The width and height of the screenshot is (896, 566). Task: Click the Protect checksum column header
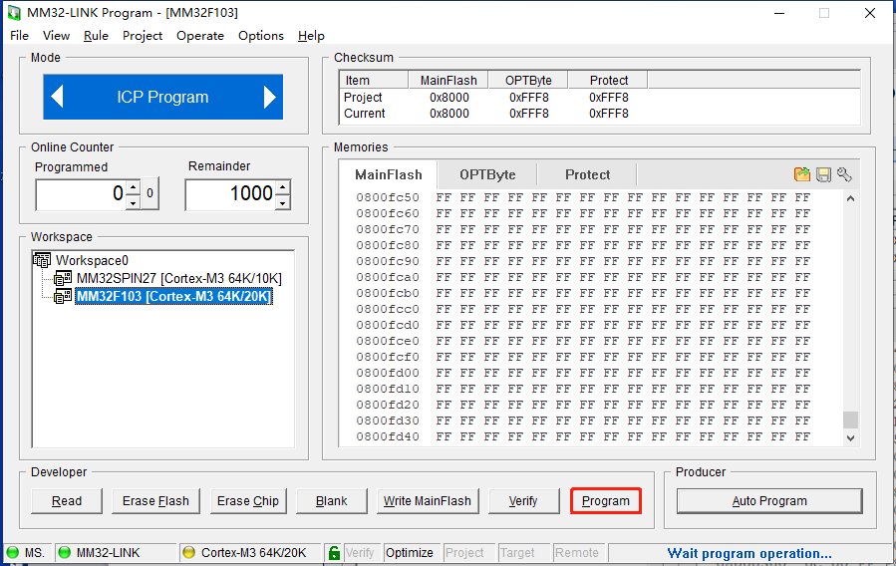pos(609,81)
